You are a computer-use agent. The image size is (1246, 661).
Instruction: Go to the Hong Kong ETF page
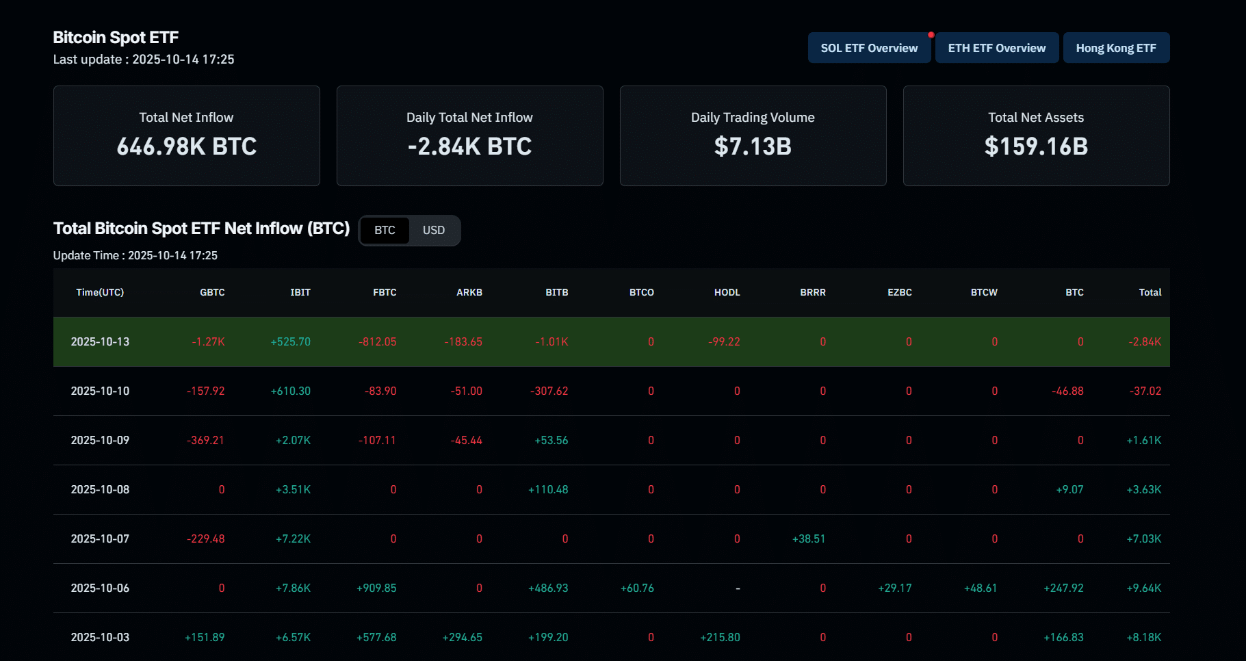1115,48
